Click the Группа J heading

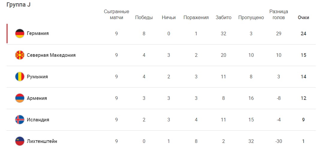(19, 5)
